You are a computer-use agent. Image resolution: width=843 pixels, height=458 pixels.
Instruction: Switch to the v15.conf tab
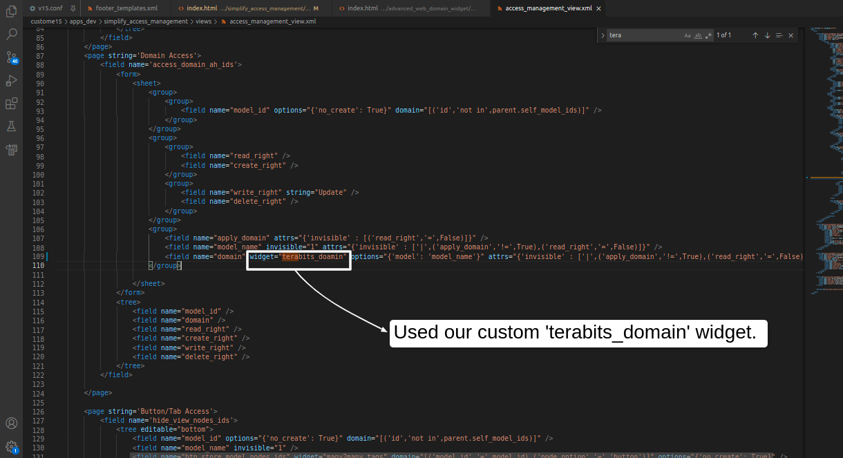[50, 8]
